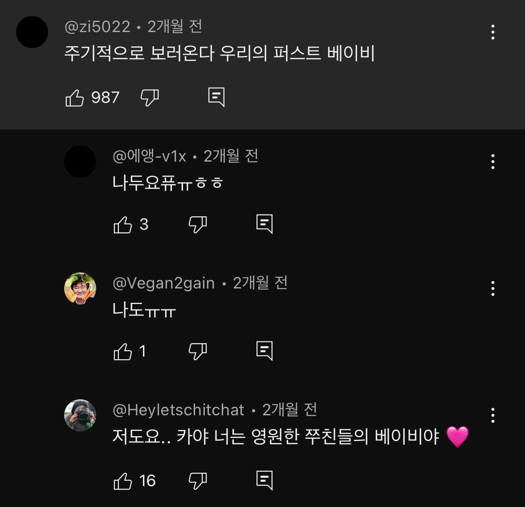This screenshot has height=507, width=525.
Task: Like the comment by @zi5022
Action: click(x=75, y=97)
